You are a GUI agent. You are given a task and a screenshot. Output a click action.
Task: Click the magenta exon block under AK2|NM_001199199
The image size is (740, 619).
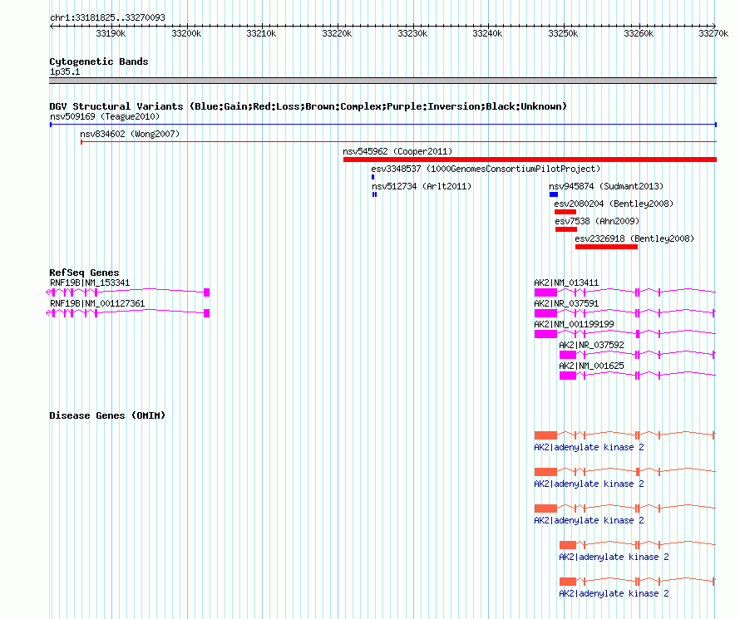(x=545, y=334)
